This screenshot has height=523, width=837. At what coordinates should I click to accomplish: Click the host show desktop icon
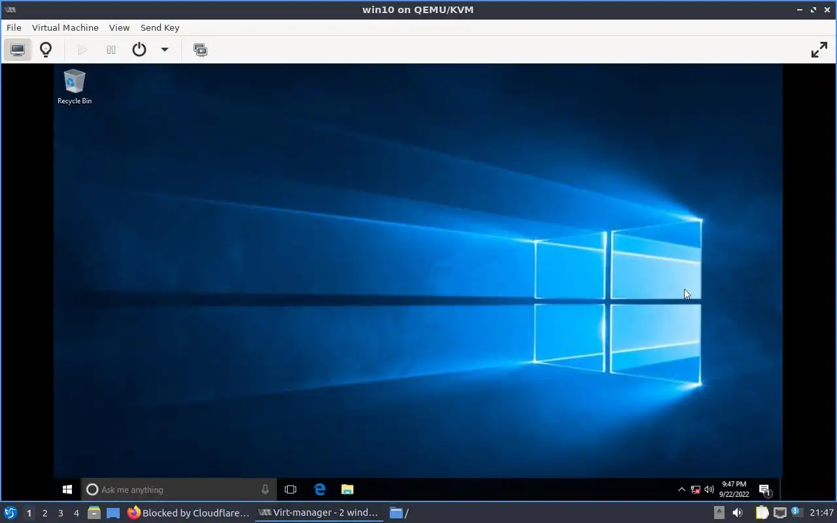(x=113, y=513)
